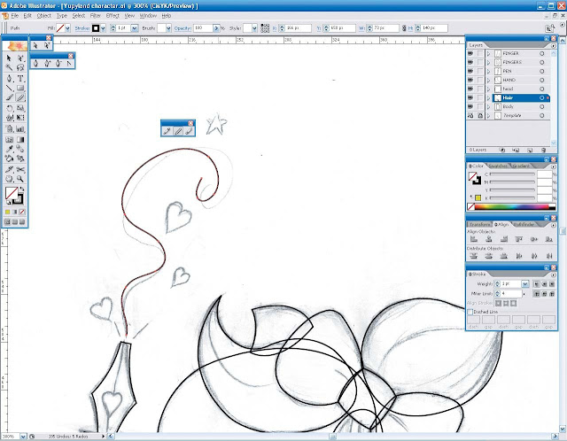567x441 pixels.
Task: Expand the Hair layer triangle
Action: tap(488, 98)
